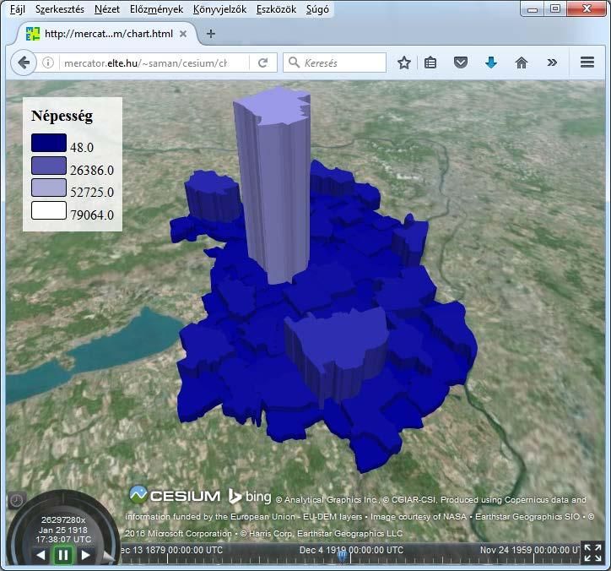Open the Nézet menu
Image resolution: width=611 pixels, height=571 pixels.
[107, 9]
